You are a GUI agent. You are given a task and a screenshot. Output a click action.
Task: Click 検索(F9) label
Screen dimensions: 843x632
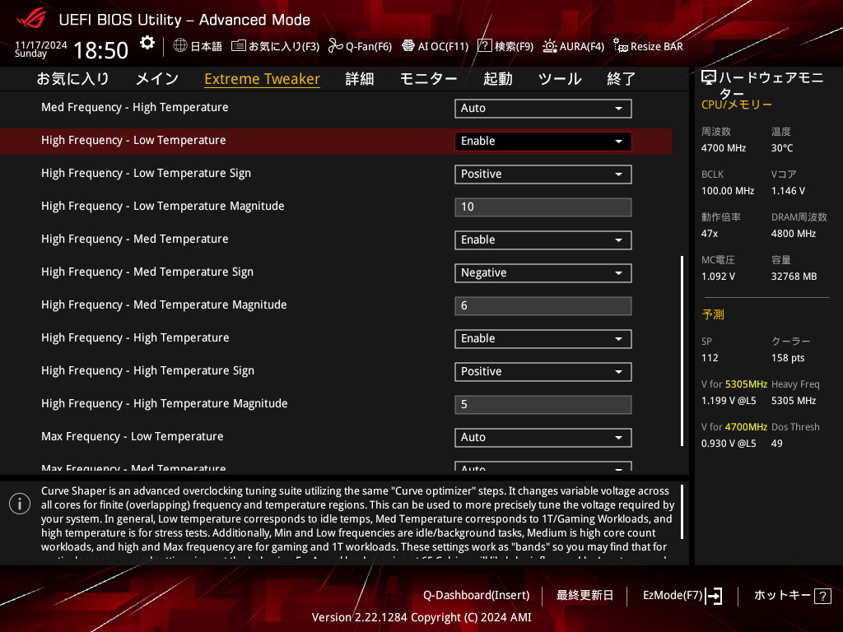click(x=514, y=46)
